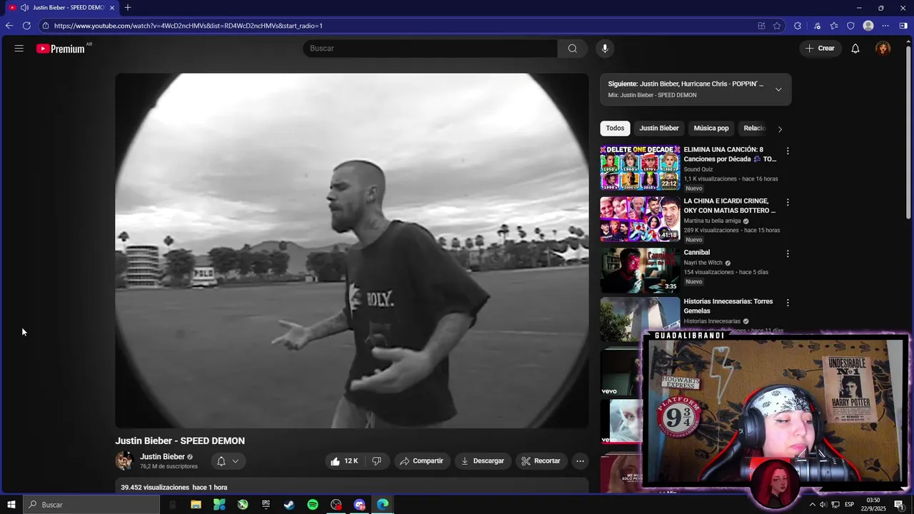Launch Steam from taskbar
Screen dimensions: 914x514
point(289,505)
